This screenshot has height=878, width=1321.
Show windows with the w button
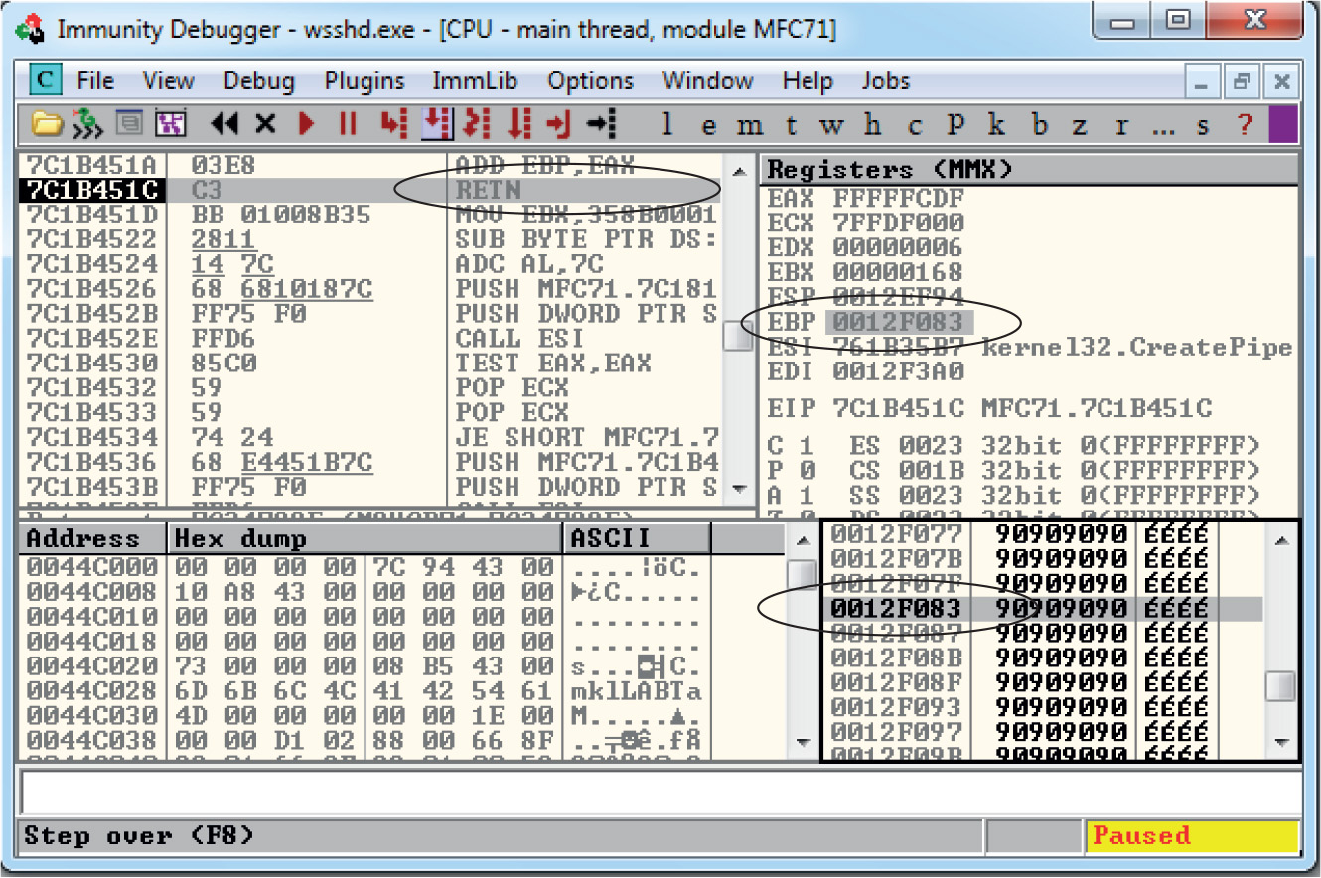pos(831,125)
